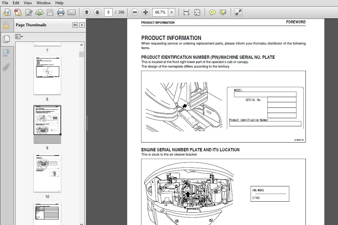Click the security padlock sidebar icon
The height and width of the screenshot is (225, 338).
coord(6,25)
